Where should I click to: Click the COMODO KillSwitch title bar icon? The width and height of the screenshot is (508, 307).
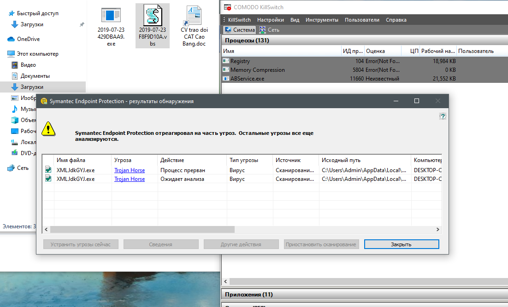[227, 7]
